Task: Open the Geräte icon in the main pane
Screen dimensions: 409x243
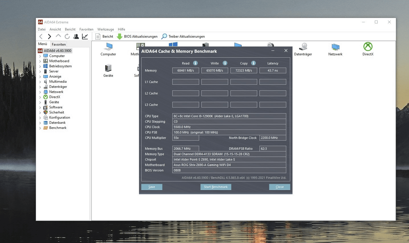Action: pos(108,71)
